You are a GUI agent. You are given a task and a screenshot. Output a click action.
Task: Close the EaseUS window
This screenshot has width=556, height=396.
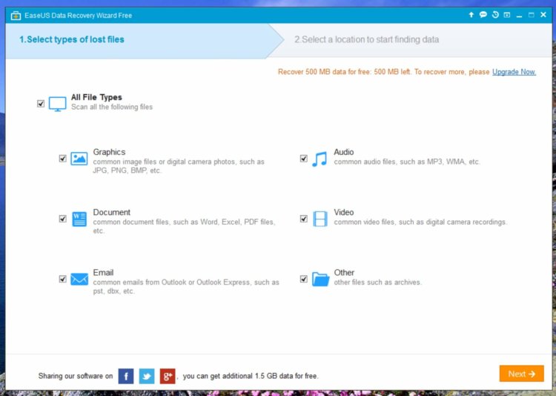click(543, 15)
